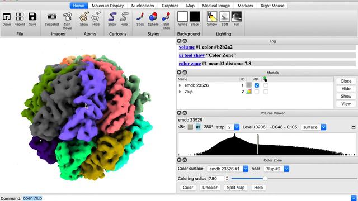Image resolution: width=358 pixels, height=201 pixels.
Task: Click the Open file icon
Action: click(7, 17)
